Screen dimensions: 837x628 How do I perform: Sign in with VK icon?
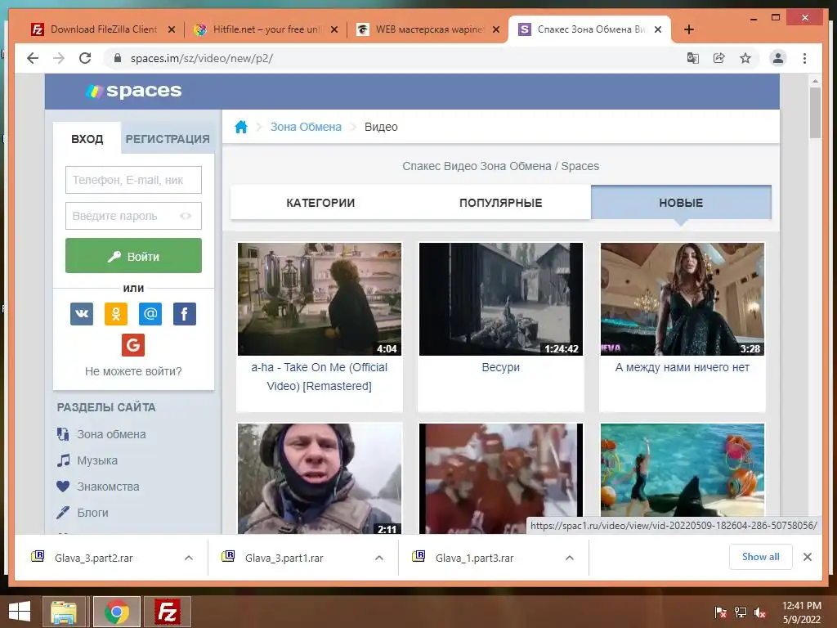coord(82,314)
